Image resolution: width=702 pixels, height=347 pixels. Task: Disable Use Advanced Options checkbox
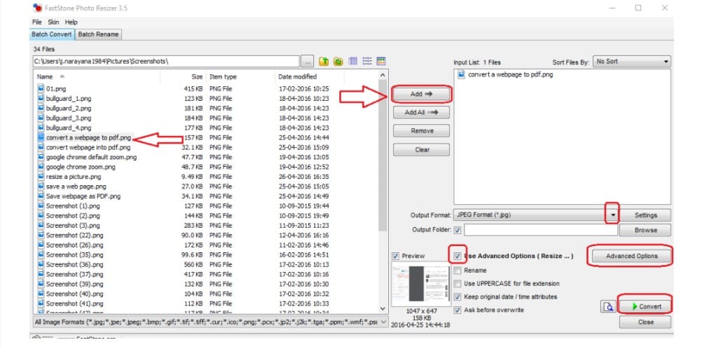coord(457,256)
